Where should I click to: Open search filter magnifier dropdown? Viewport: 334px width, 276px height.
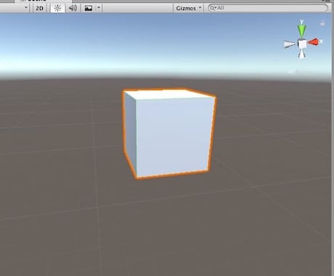213,8
